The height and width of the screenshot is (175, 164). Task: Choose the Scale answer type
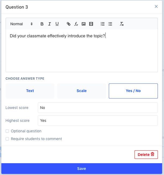[81, 91]
